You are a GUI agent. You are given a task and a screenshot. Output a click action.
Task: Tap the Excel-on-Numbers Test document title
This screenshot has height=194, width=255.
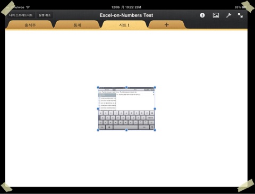[126, 15]
